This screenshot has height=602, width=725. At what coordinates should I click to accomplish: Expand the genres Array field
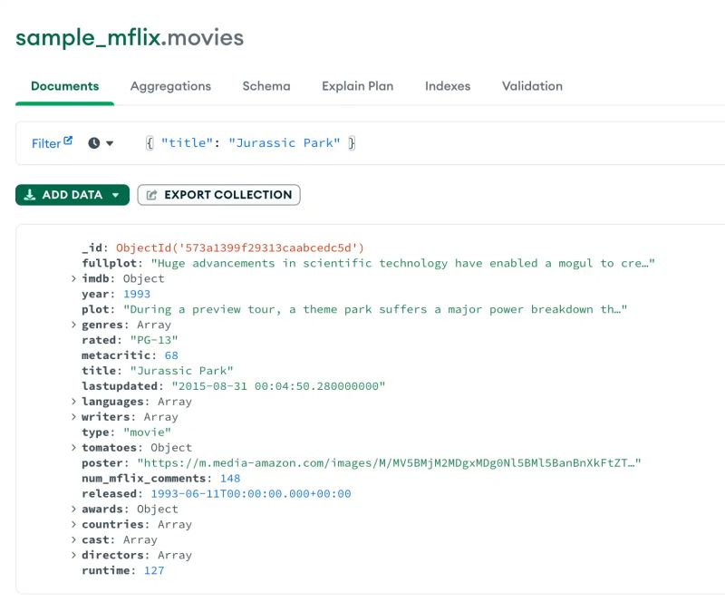tap(74, 325)
